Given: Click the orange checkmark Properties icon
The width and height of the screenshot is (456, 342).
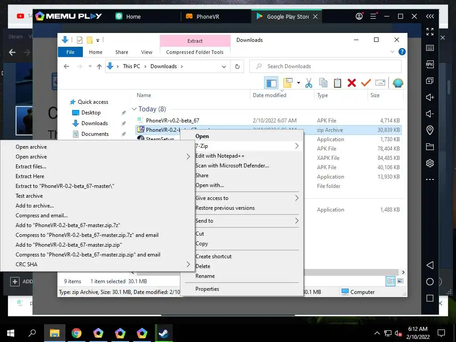Looking at the screenshot, I should (x=366, y=83).
